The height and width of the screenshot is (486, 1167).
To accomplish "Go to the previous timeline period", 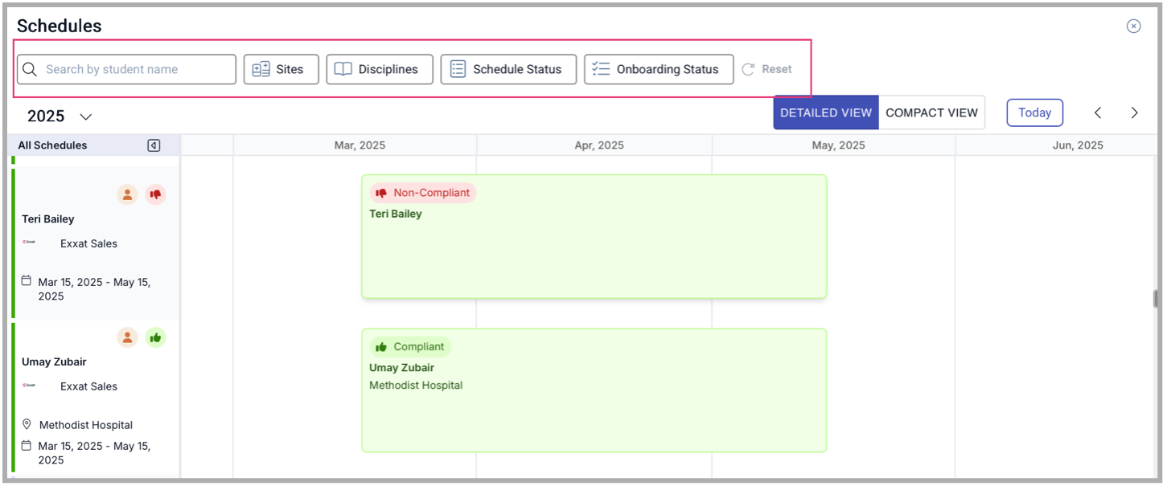I will (x=1098, y=113).
